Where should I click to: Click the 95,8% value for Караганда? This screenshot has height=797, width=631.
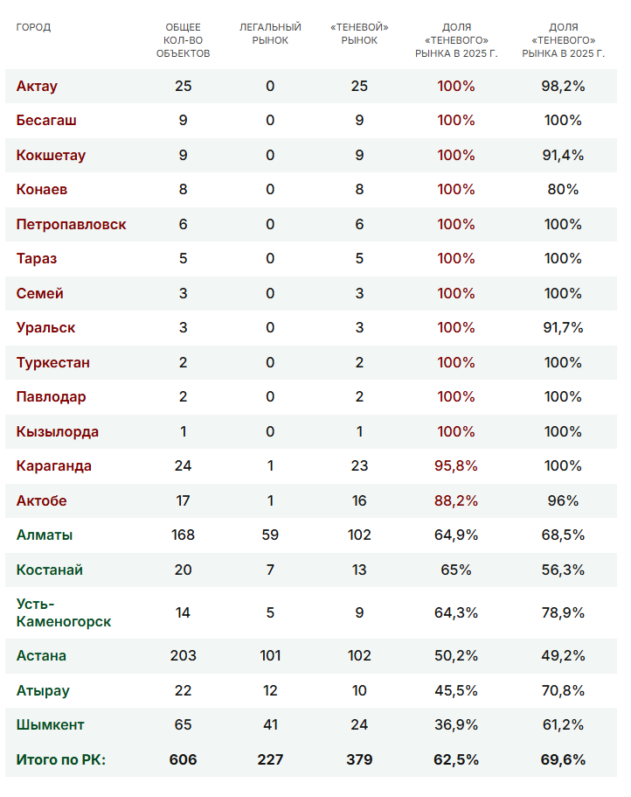[x=455, y=465]
